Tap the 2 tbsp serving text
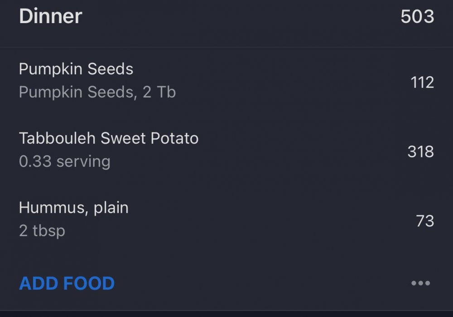The height and width of the screenshot is (317, 453). tap(42, 231)
